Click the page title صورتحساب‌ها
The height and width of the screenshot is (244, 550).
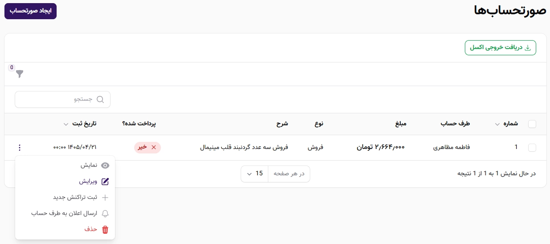[x=510, y=11]
